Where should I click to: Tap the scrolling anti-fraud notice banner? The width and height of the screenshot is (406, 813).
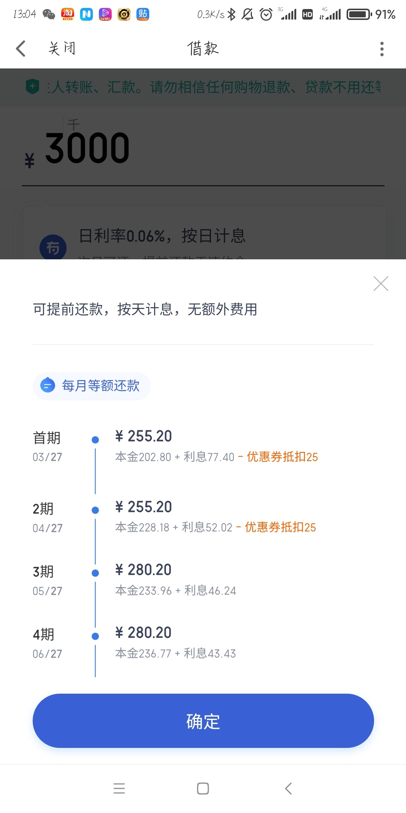pos(203,87)
